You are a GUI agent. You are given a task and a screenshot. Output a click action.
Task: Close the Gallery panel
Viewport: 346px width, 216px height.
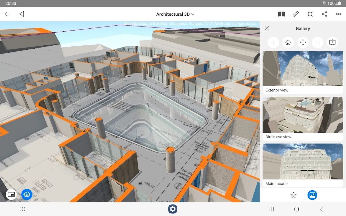[x=267, y=28]
